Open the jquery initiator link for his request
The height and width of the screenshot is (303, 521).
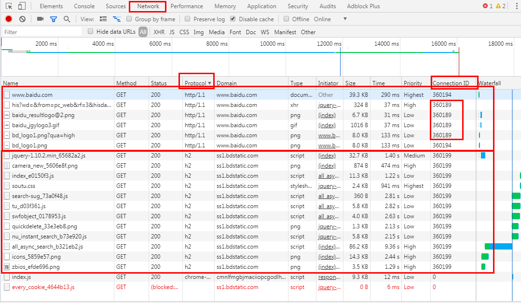pos(329,105)
